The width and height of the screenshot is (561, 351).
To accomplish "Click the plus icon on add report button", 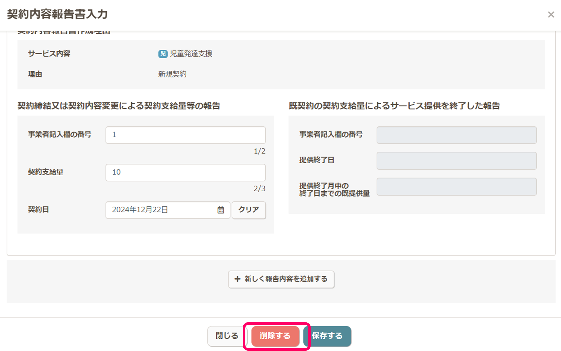I will [237, 279].
